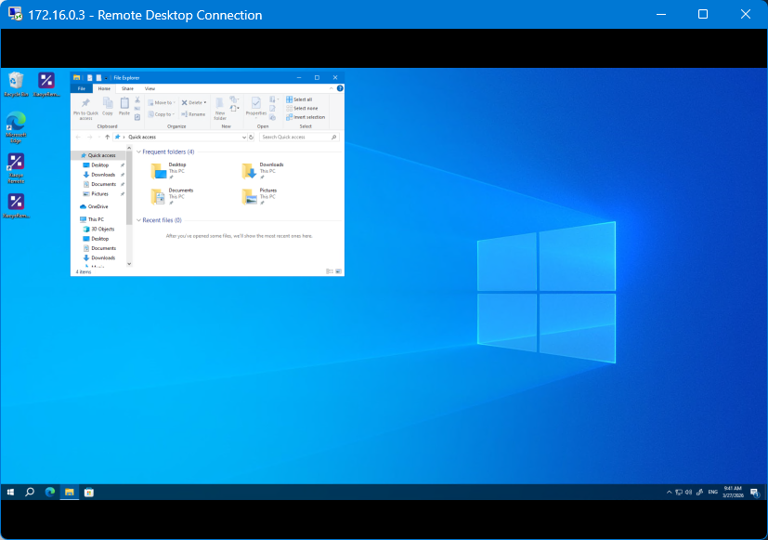
Task: Collapse the Frequent folders section
Action: click(138, 151)
